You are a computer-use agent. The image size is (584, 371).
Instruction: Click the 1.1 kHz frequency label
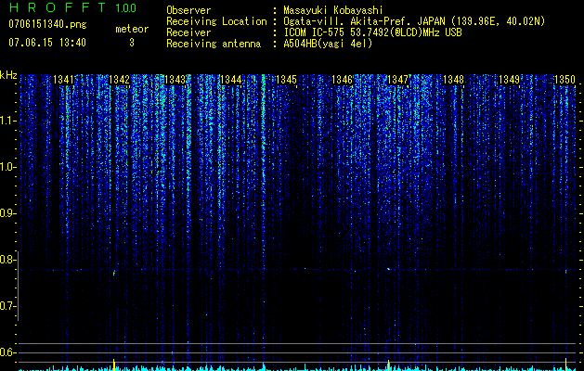(x=6, y=121)
